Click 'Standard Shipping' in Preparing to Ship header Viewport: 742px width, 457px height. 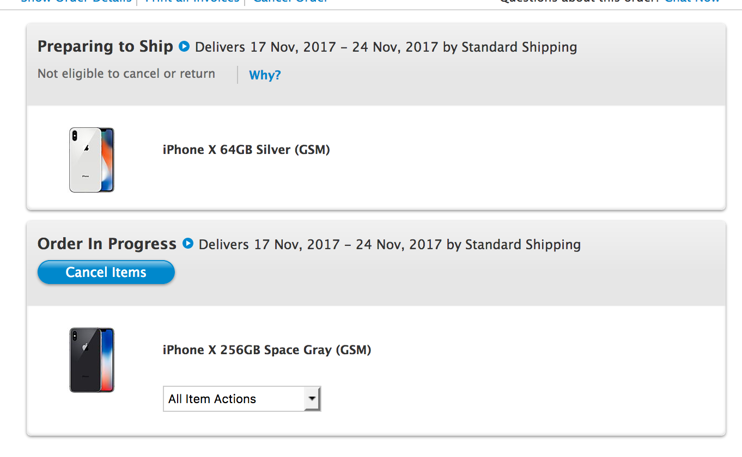coord(519,47)
